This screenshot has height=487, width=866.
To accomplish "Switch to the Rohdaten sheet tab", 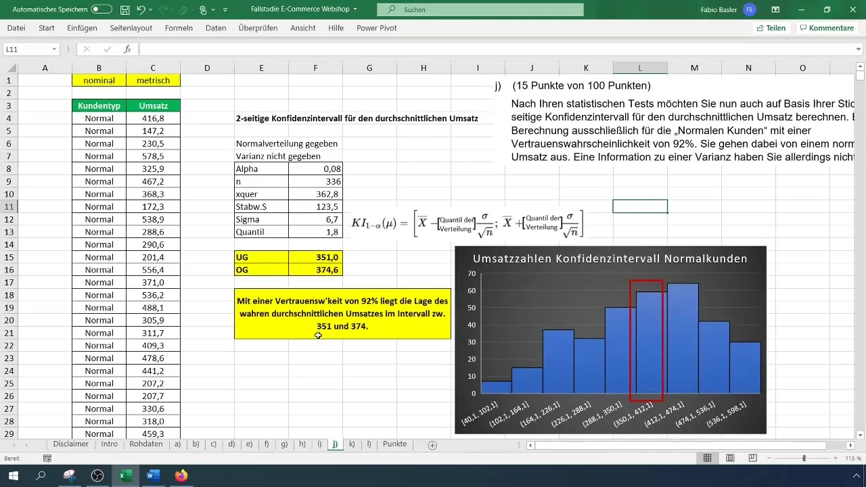I will point(146,444).
